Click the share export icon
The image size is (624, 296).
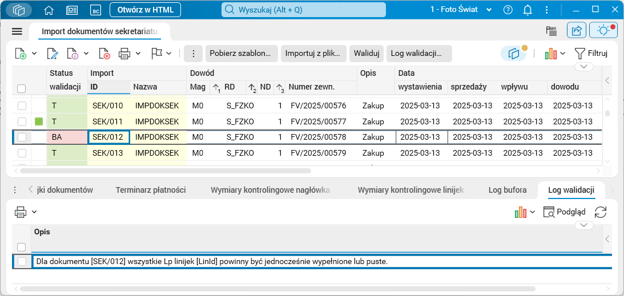pyautogui.click(x=577, y=31)
